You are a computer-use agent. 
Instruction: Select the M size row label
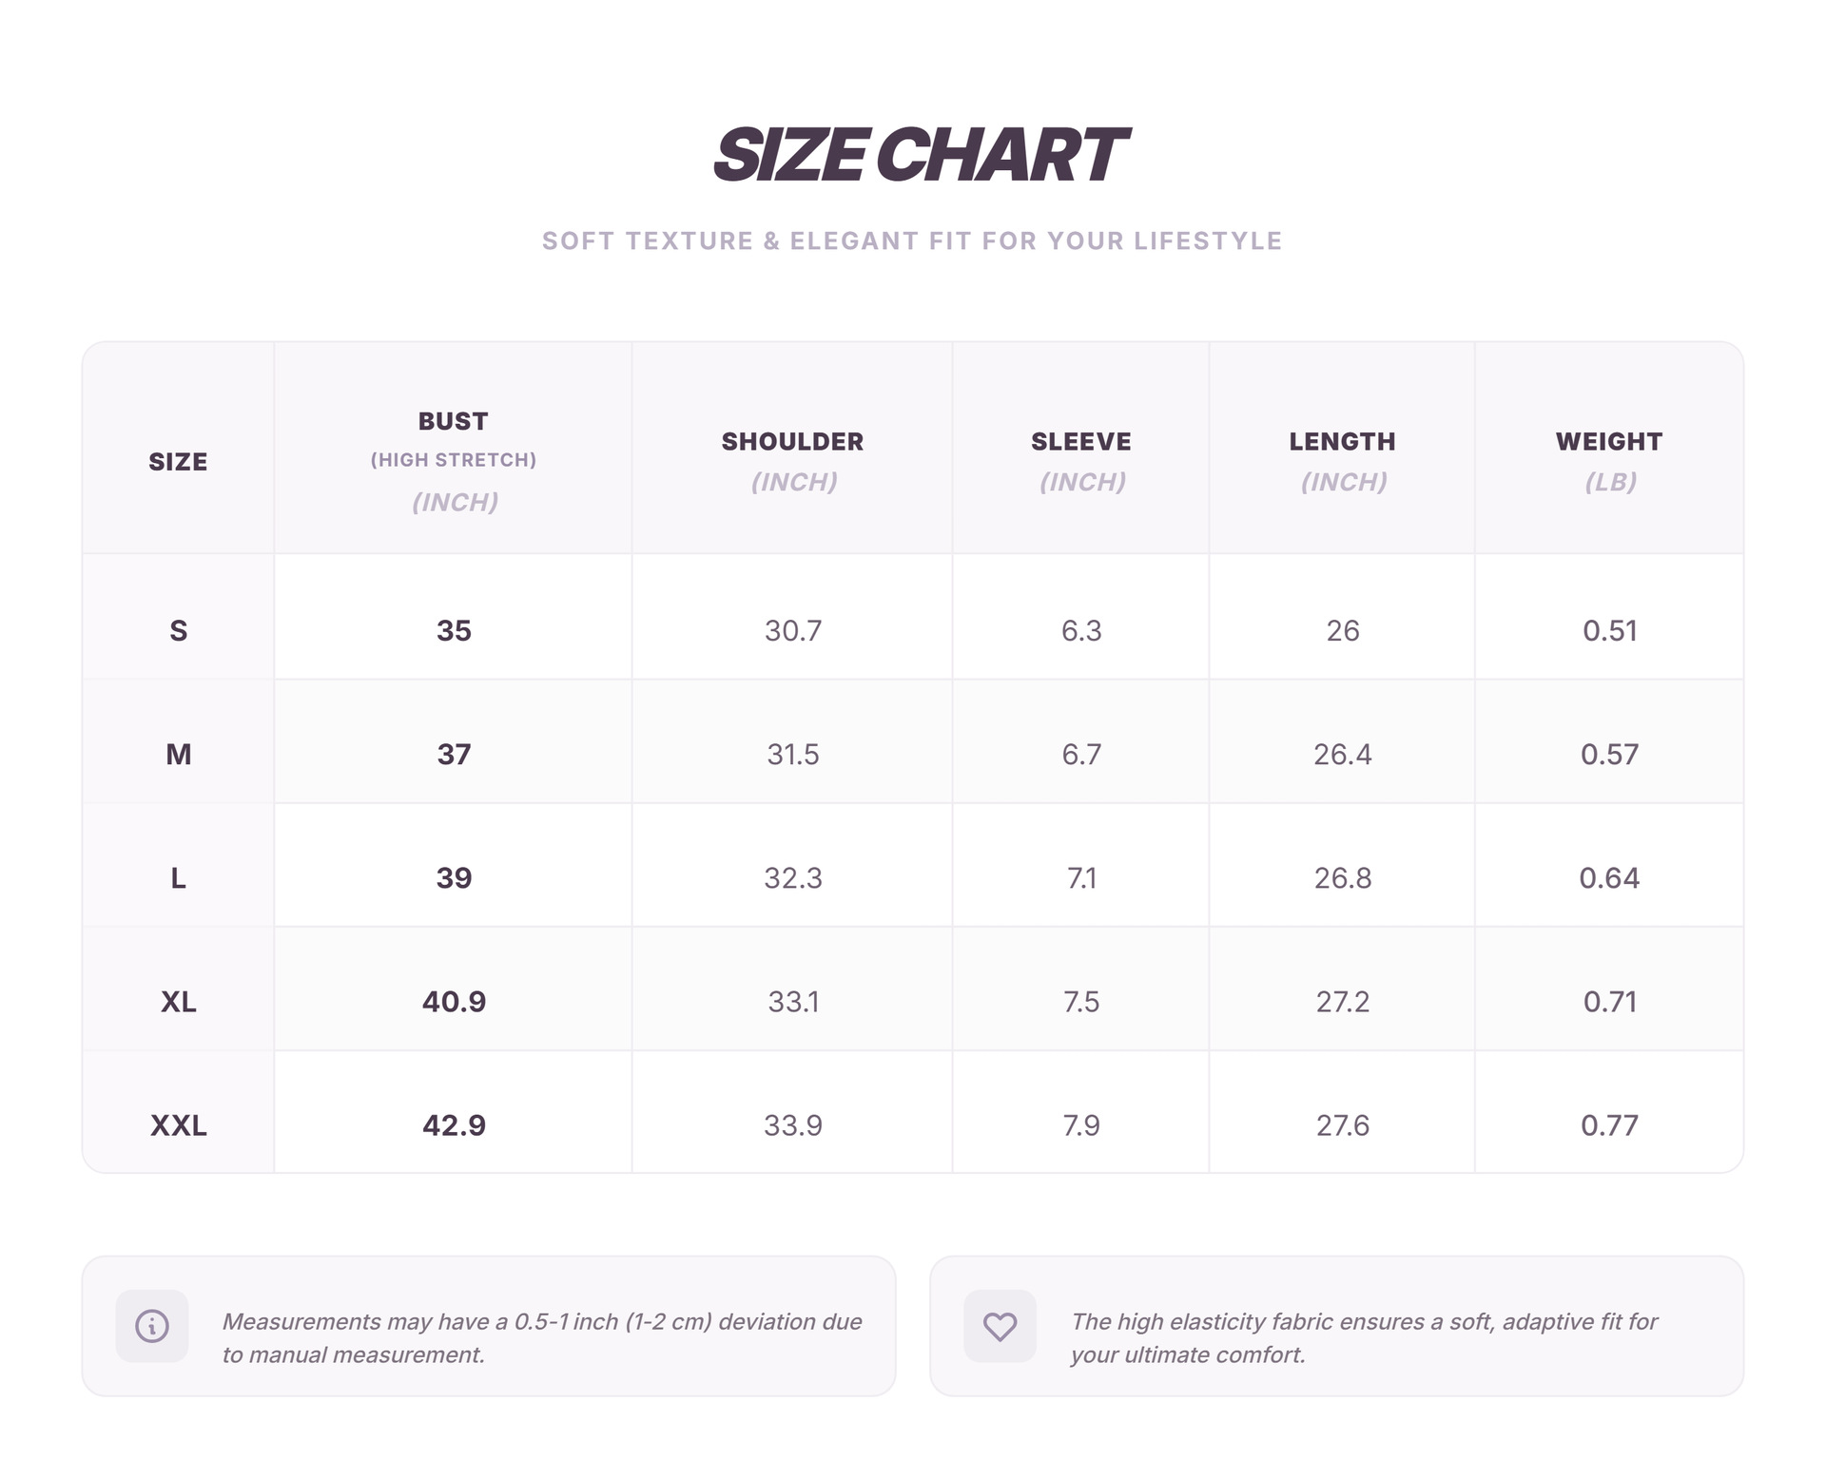tap(178, 755)
